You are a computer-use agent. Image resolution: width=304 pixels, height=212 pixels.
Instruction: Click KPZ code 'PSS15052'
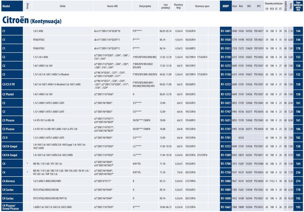tap(259, 190)
